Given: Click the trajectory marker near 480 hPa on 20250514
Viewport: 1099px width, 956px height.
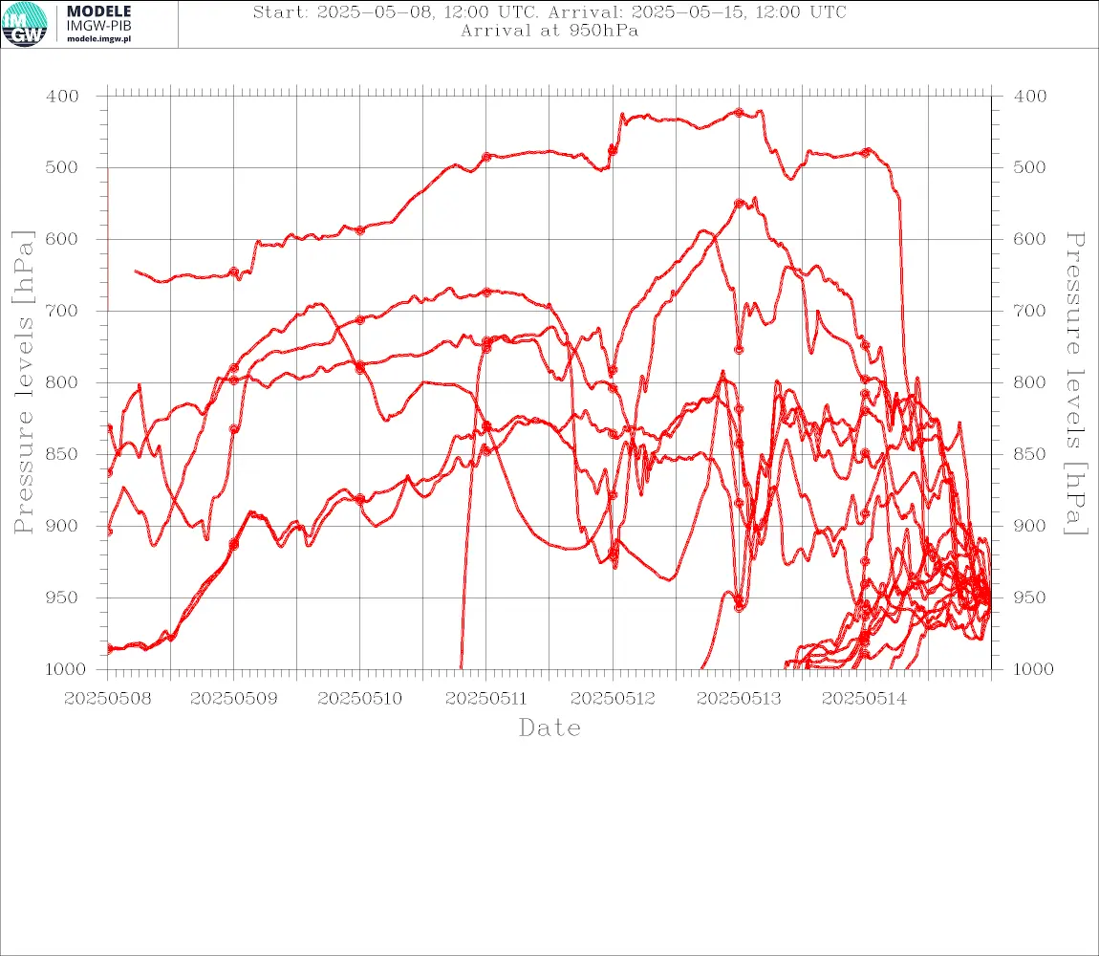Looking at the screenshot, I should pyautogui.click(x=866, y=152).
